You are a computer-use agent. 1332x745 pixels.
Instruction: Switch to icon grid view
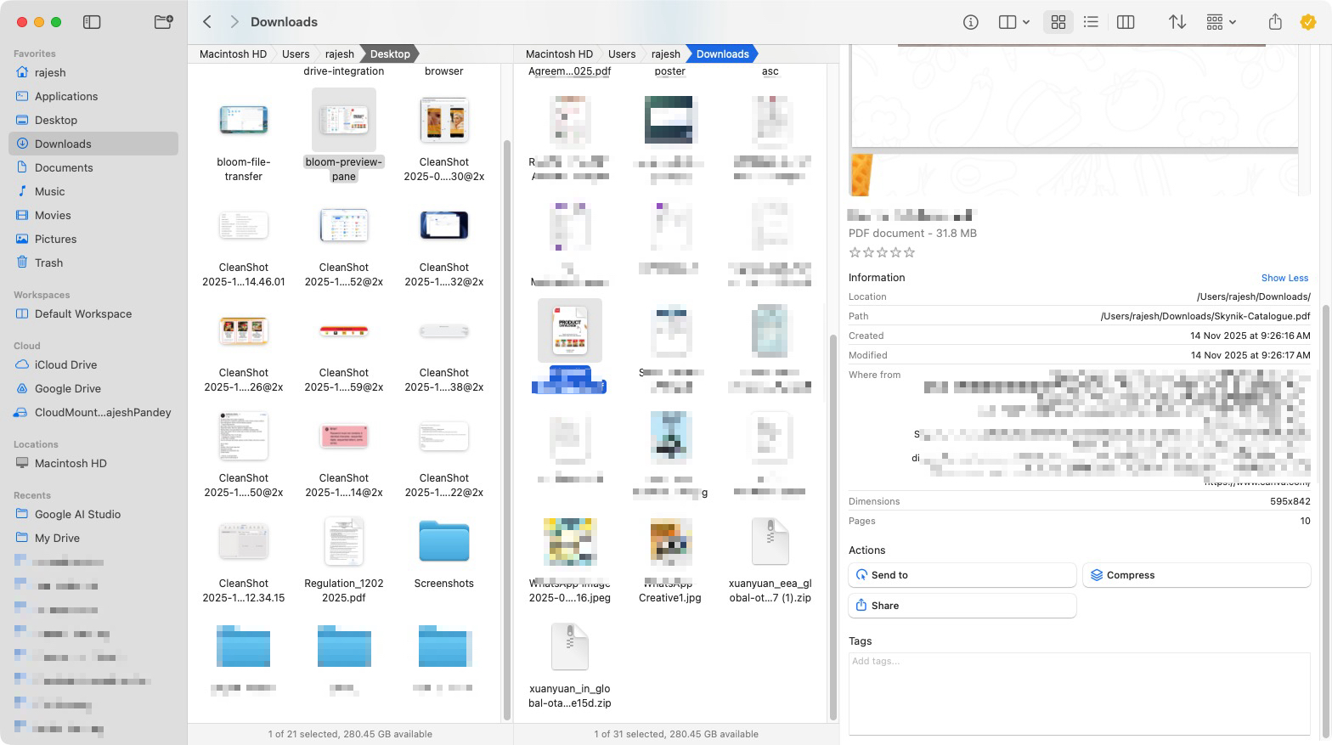(x=1058, y=22)
